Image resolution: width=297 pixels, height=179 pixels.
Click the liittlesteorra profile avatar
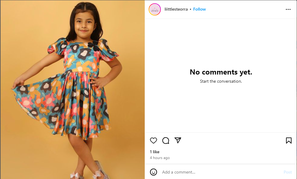coord(154,9)
